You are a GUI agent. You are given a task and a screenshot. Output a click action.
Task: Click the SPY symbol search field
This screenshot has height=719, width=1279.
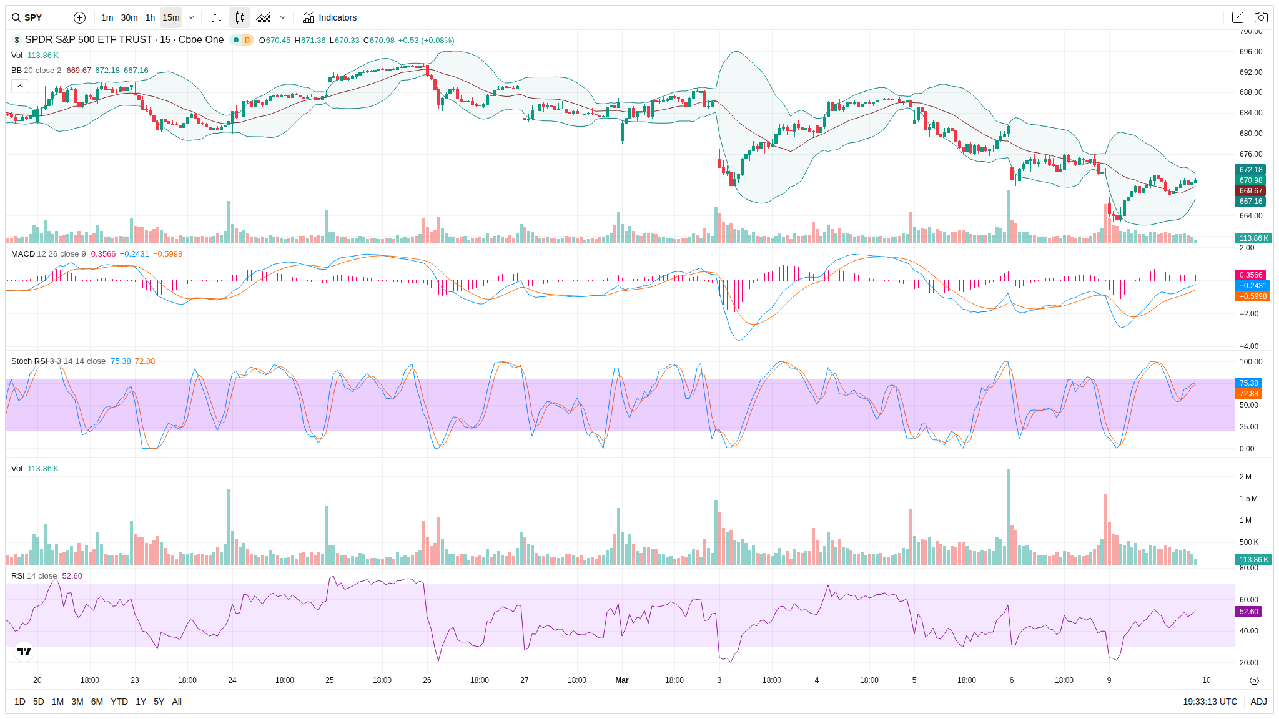(34, 17)
